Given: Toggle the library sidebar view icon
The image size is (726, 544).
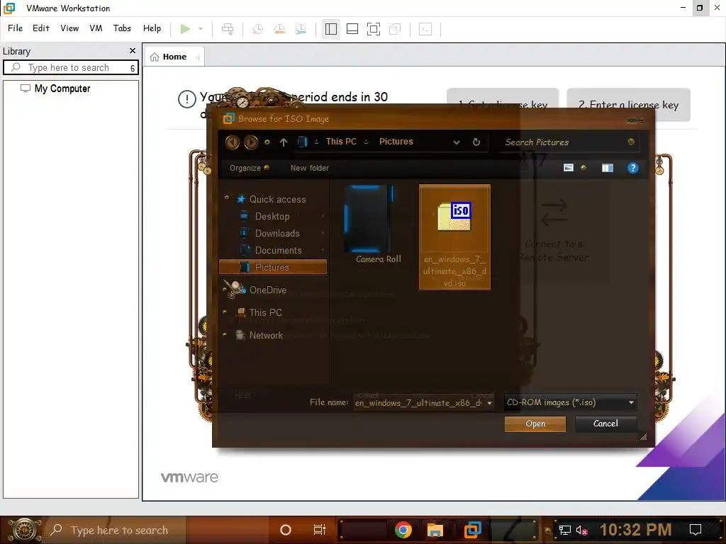Looking at the screenshot, I should 330,29.
